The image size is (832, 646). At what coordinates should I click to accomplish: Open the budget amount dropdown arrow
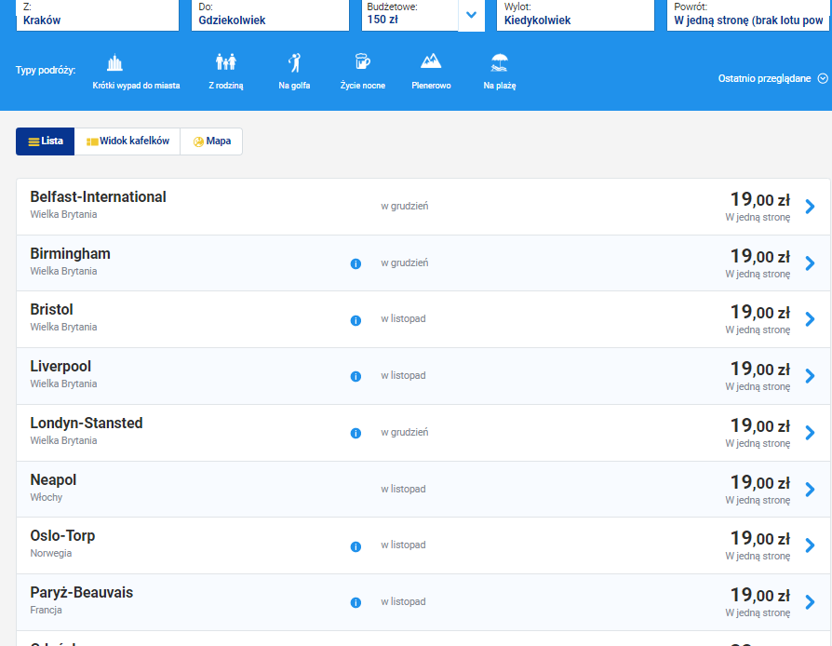471,16
